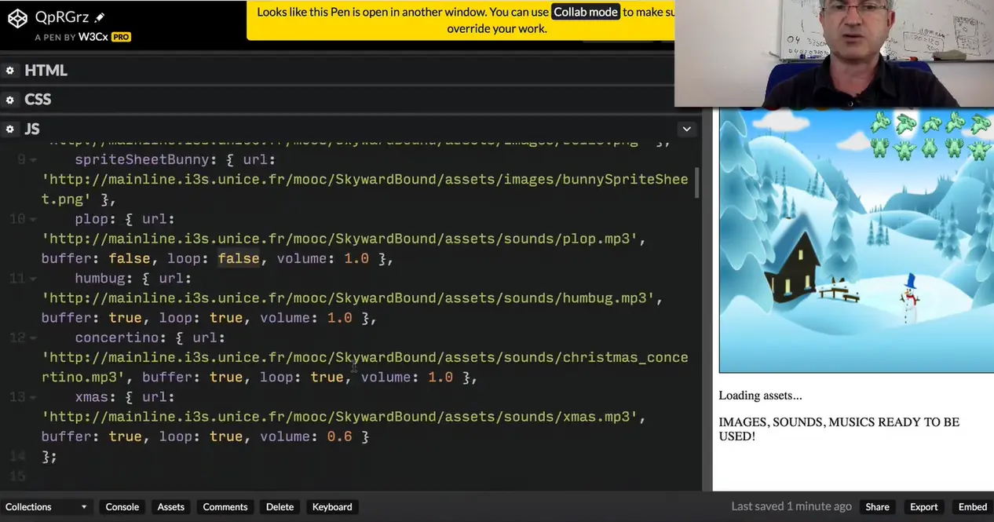Edit pen title via pencil icon

pos(100,17)
